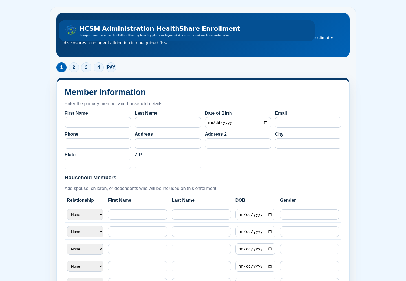Click the HCSM HealthShare logo icon
Screen dimensions: 406x281
click(71, 30)
